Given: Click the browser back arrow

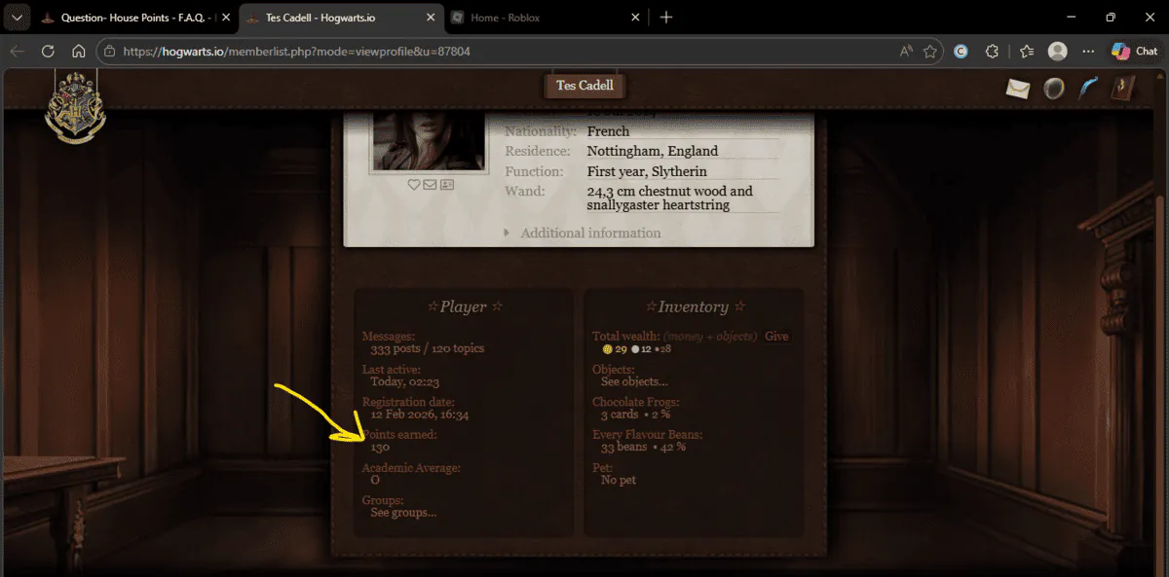Looking at the screenshot, I should (17, 52).
